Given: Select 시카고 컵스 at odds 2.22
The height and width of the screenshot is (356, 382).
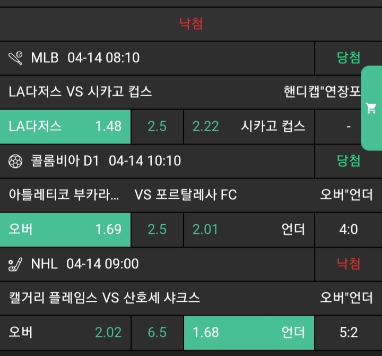Looking at the screenshot, I should tap(249, 126).
